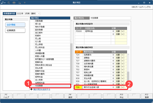Select the 従業員数 target button
Screen dimensions: 153x103
15,30
